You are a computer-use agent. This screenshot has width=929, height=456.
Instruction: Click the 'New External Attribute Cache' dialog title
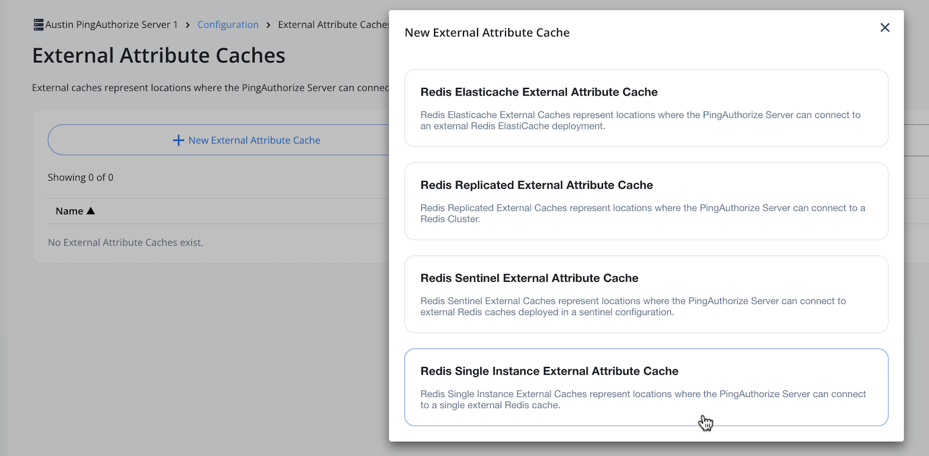[x=487, y=33]
